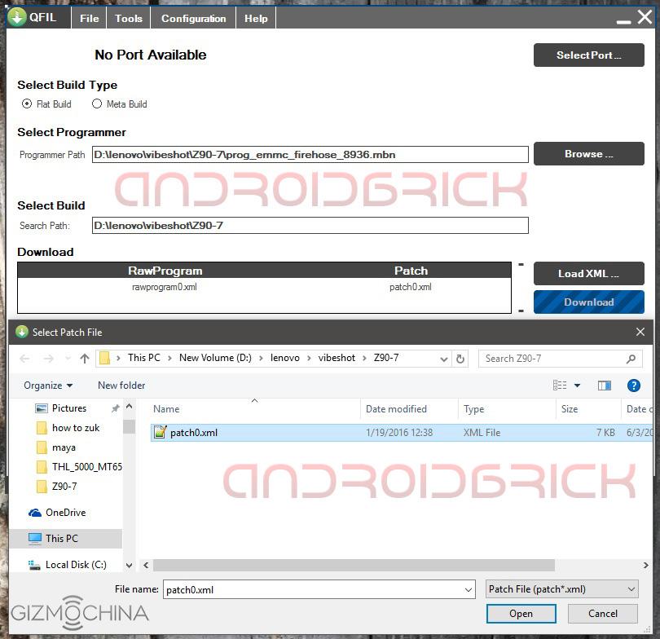
Task: Click the Help icon button in file dialog
Action: (634, 385)
